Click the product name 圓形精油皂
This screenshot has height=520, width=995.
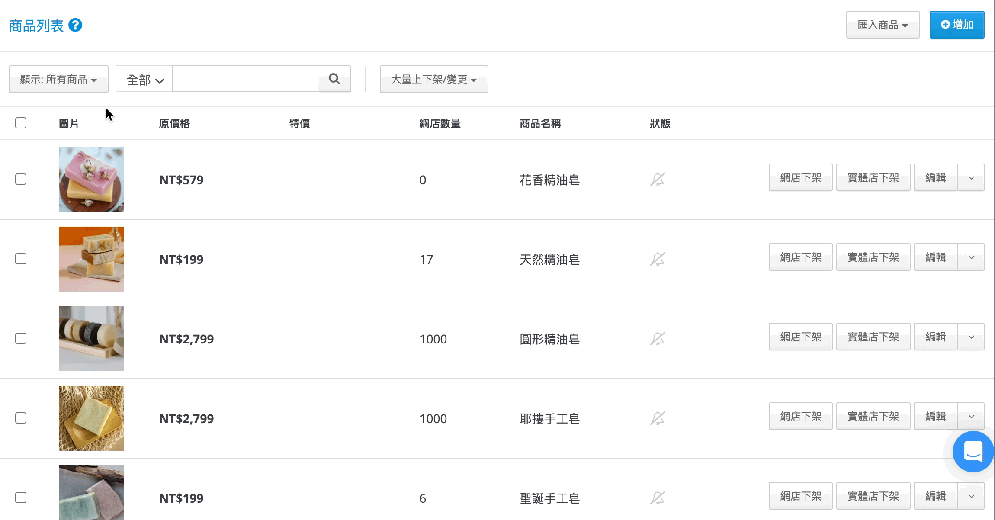(549, 339)
